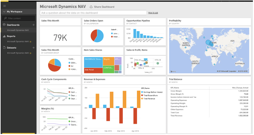Add a new dashboard with plus icon

point(34,25)
